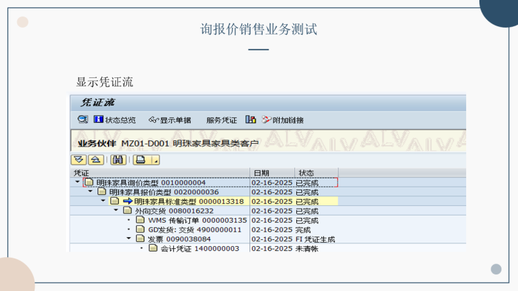Click document icon of 明珠家具报价类型 row
The image size is (518, 291).
click(x=102, y=191)
